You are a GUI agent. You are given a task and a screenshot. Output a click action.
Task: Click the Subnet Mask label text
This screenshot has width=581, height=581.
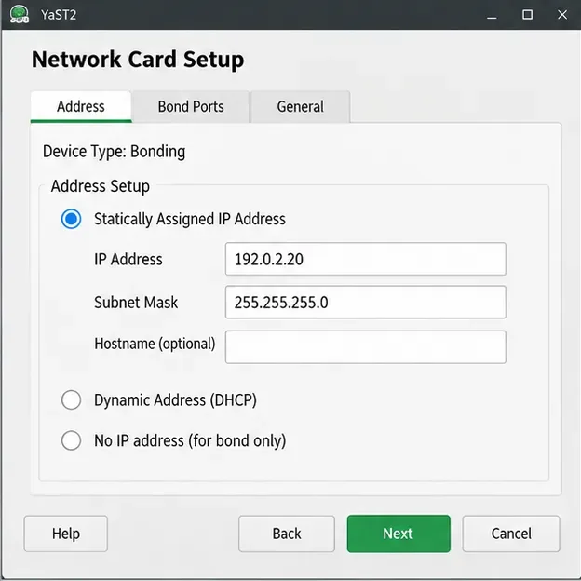pos(136,302)
